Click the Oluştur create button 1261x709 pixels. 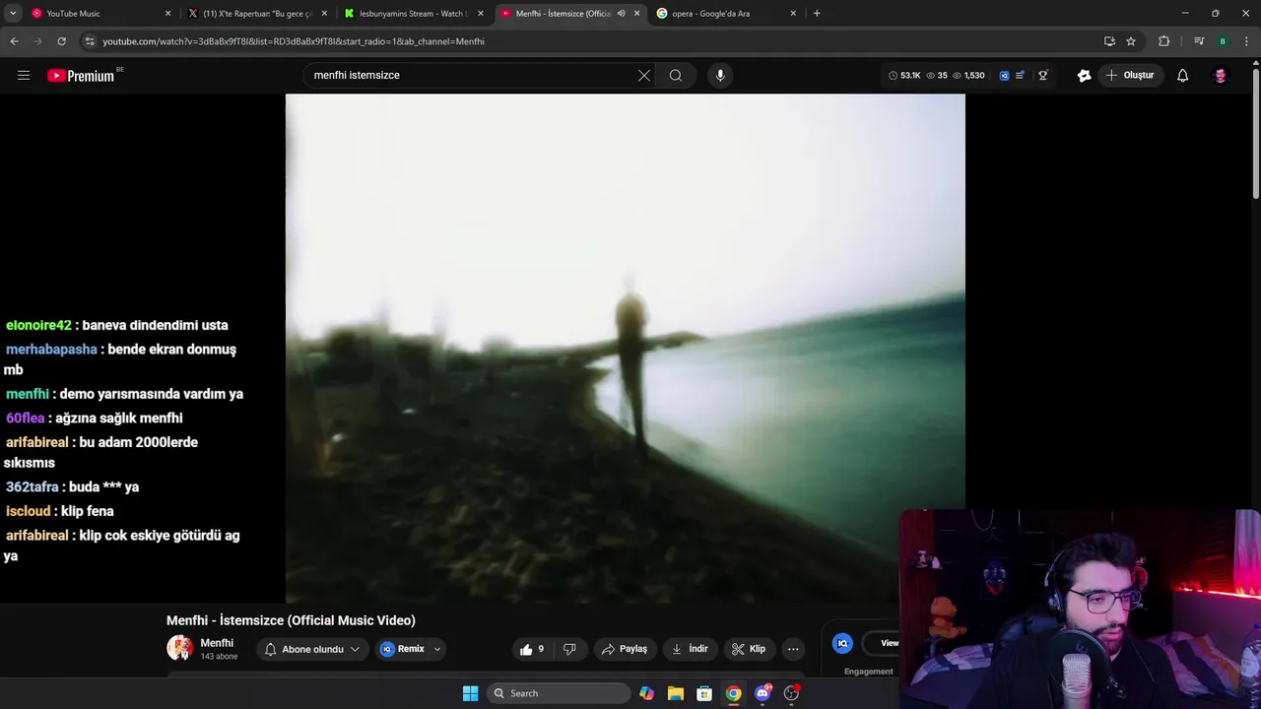(1130, 75)
